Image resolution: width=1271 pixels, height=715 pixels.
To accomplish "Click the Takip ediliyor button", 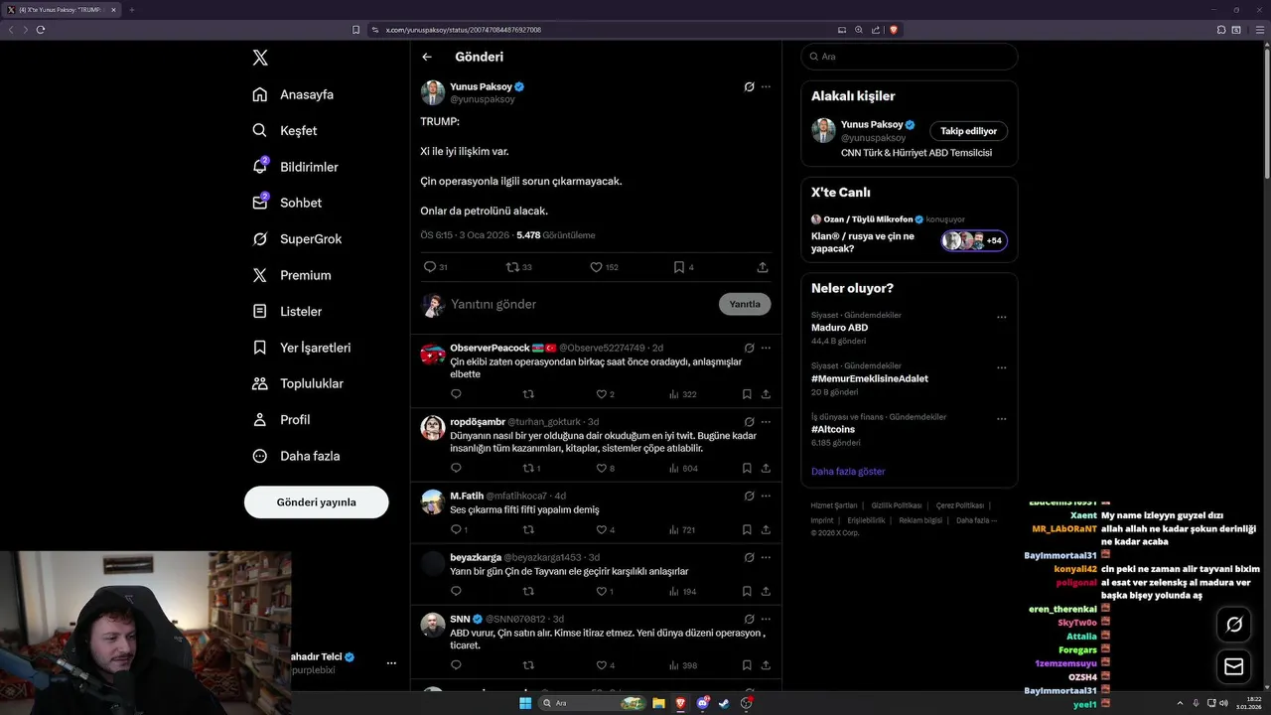I will click(x=969, y=131).
